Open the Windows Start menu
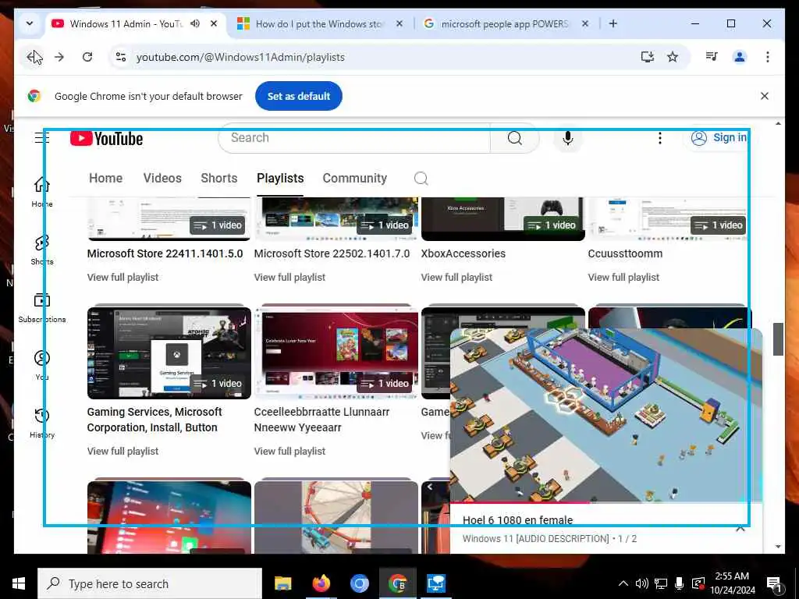 [x=19, y=583]
